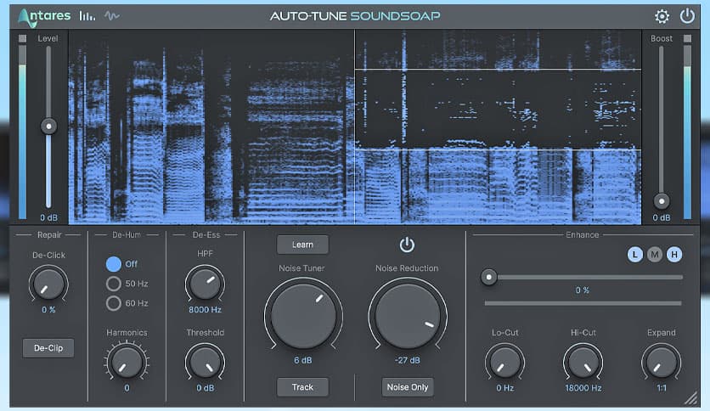Screen dimensions: 710x411
Task: Click the 0 % De-Click value
Action: tap(48, 310)
